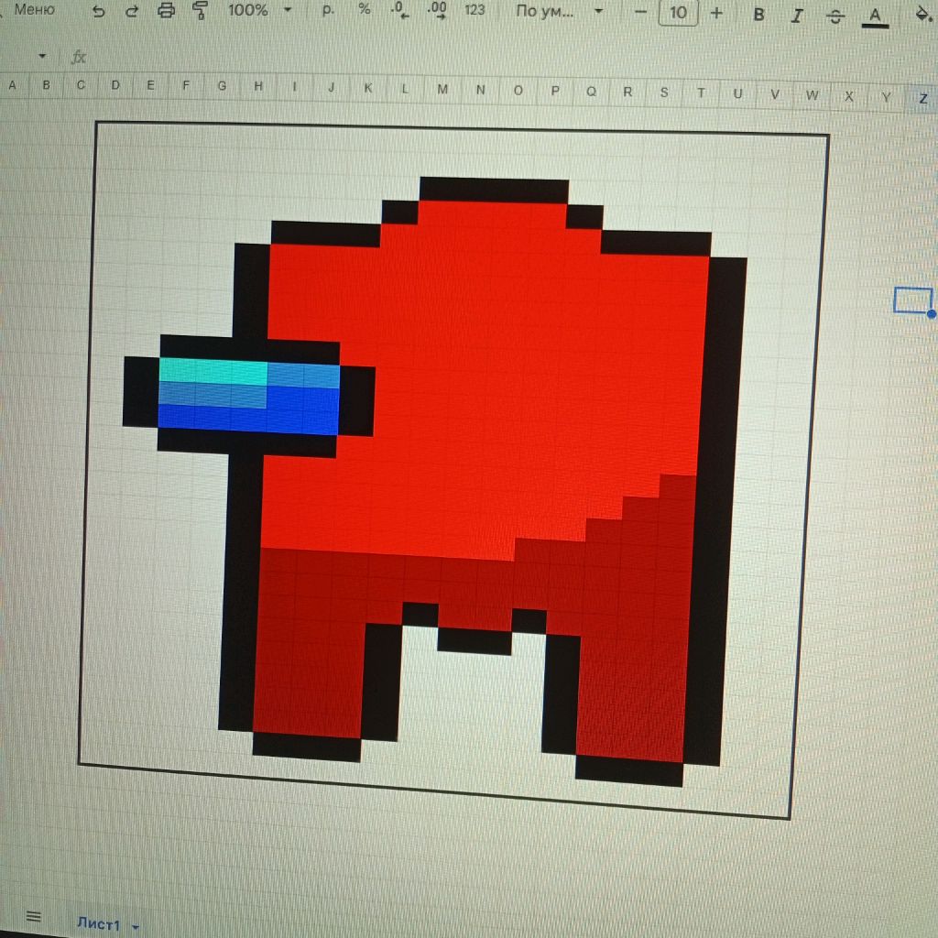Select column A header
Image resolution: width=938 pixels, height=938 pixels.
12,85
